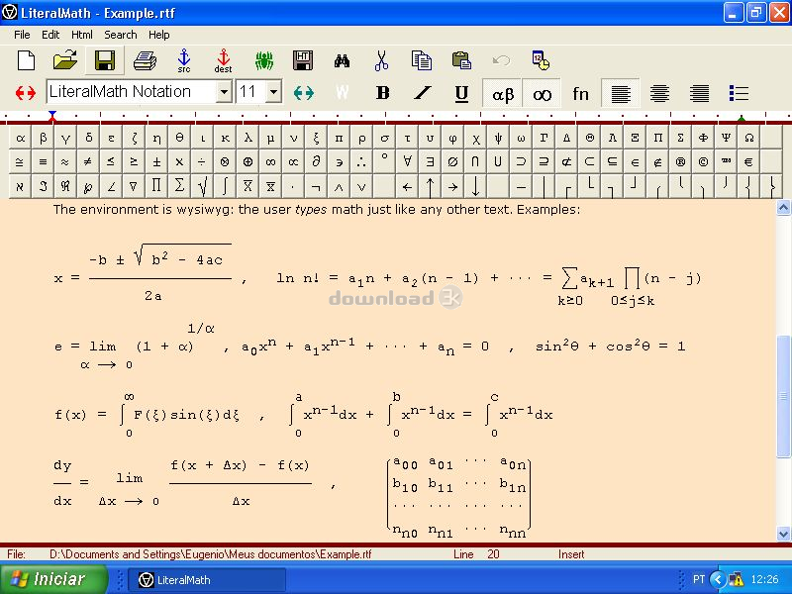Save the document with the floppy icon

105,61
